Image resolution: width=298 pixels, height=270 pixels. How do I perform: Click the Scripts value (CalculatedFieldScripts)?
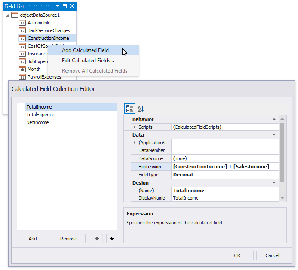(225, 127)
